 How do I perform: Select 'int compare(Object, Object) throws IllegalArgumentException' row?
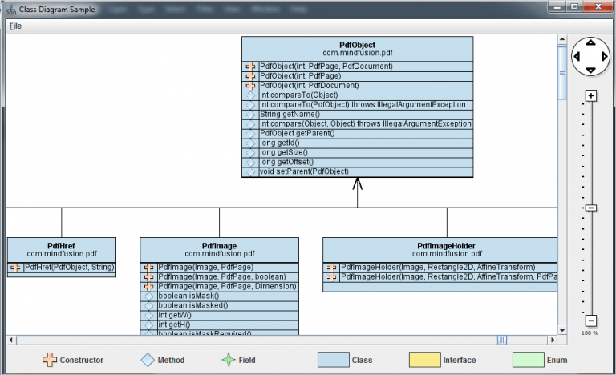point(357,124)
